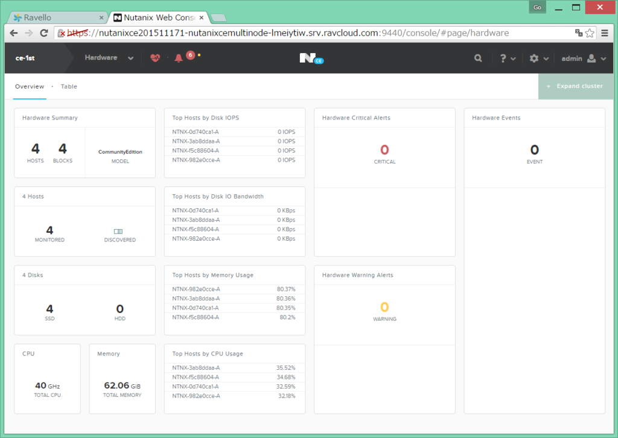This screenshot has width=618, height=438.
Task: Click the 4 SSD disks value
Action: [49, 309]
